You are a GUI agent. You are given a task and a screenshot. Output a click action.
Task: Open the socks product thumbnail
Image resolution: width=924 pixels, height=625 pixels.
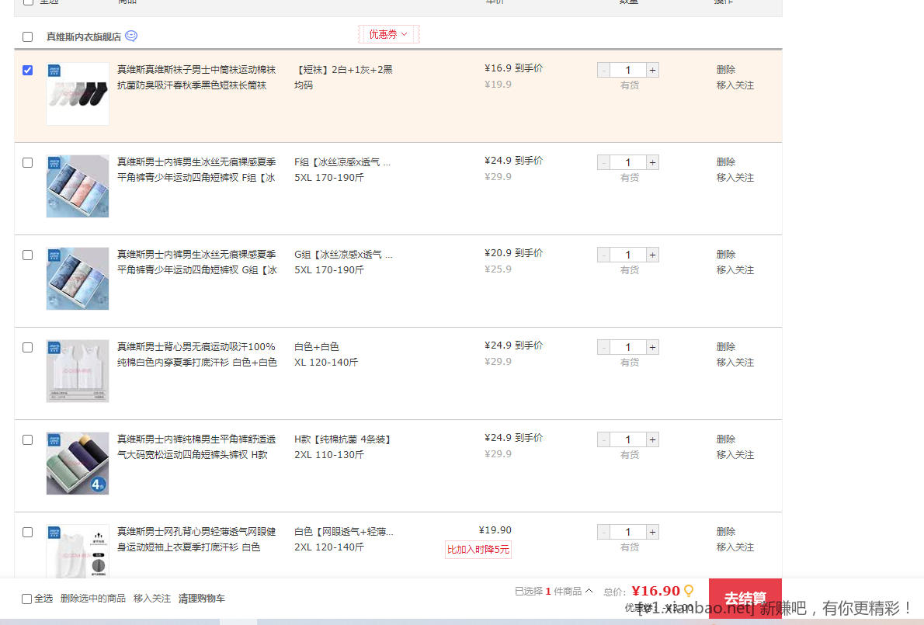[x=78, y=94]
